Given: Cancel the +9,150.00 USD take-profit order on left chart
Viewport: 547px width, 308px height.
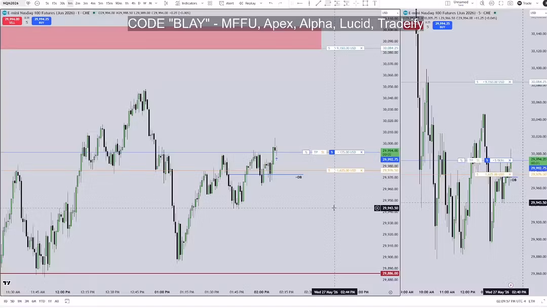Looking at the screenshot, I should coord(362,48).
